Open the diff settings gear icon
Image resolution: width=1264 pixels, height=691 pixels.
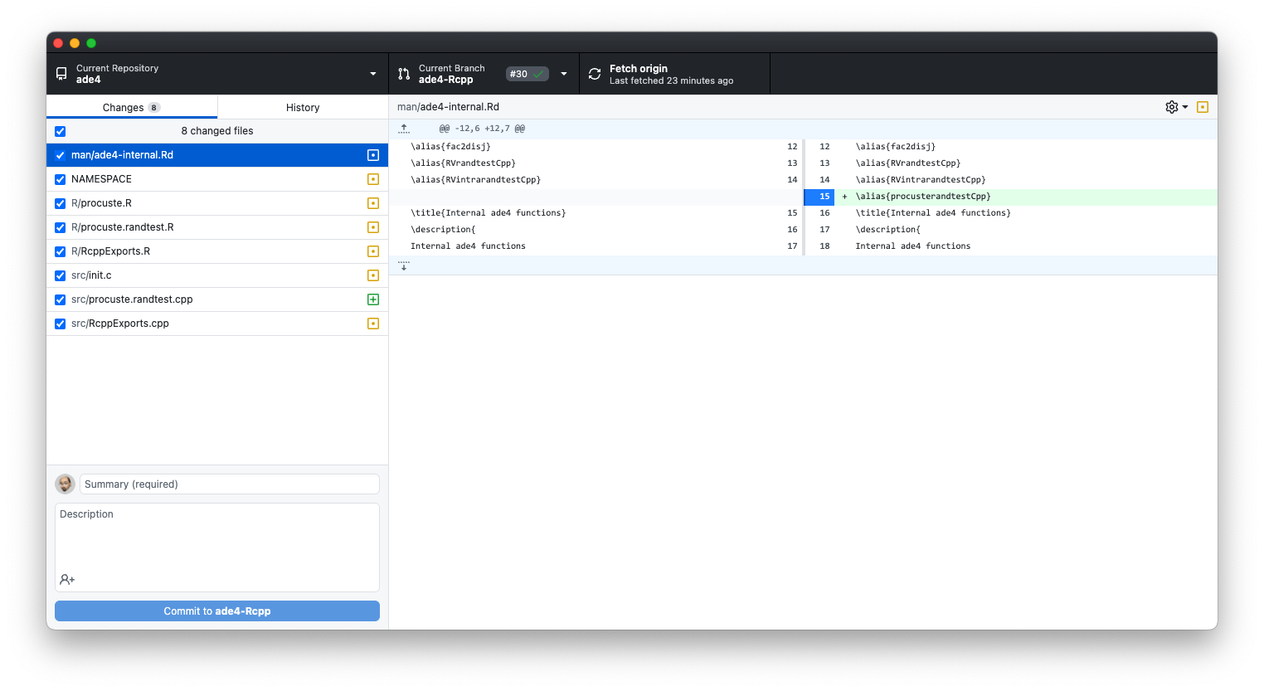[1172, 107]
